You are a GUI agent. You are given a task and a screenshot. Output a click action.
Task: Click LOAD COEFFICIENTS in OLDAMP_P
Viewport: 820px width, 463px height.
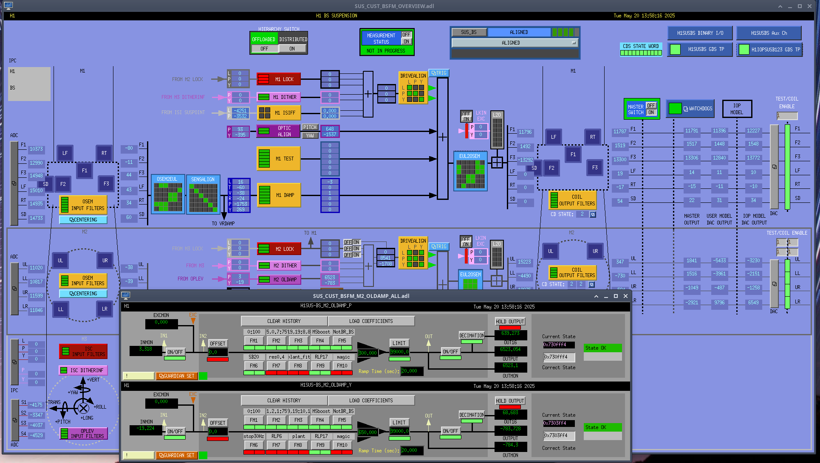371,321
